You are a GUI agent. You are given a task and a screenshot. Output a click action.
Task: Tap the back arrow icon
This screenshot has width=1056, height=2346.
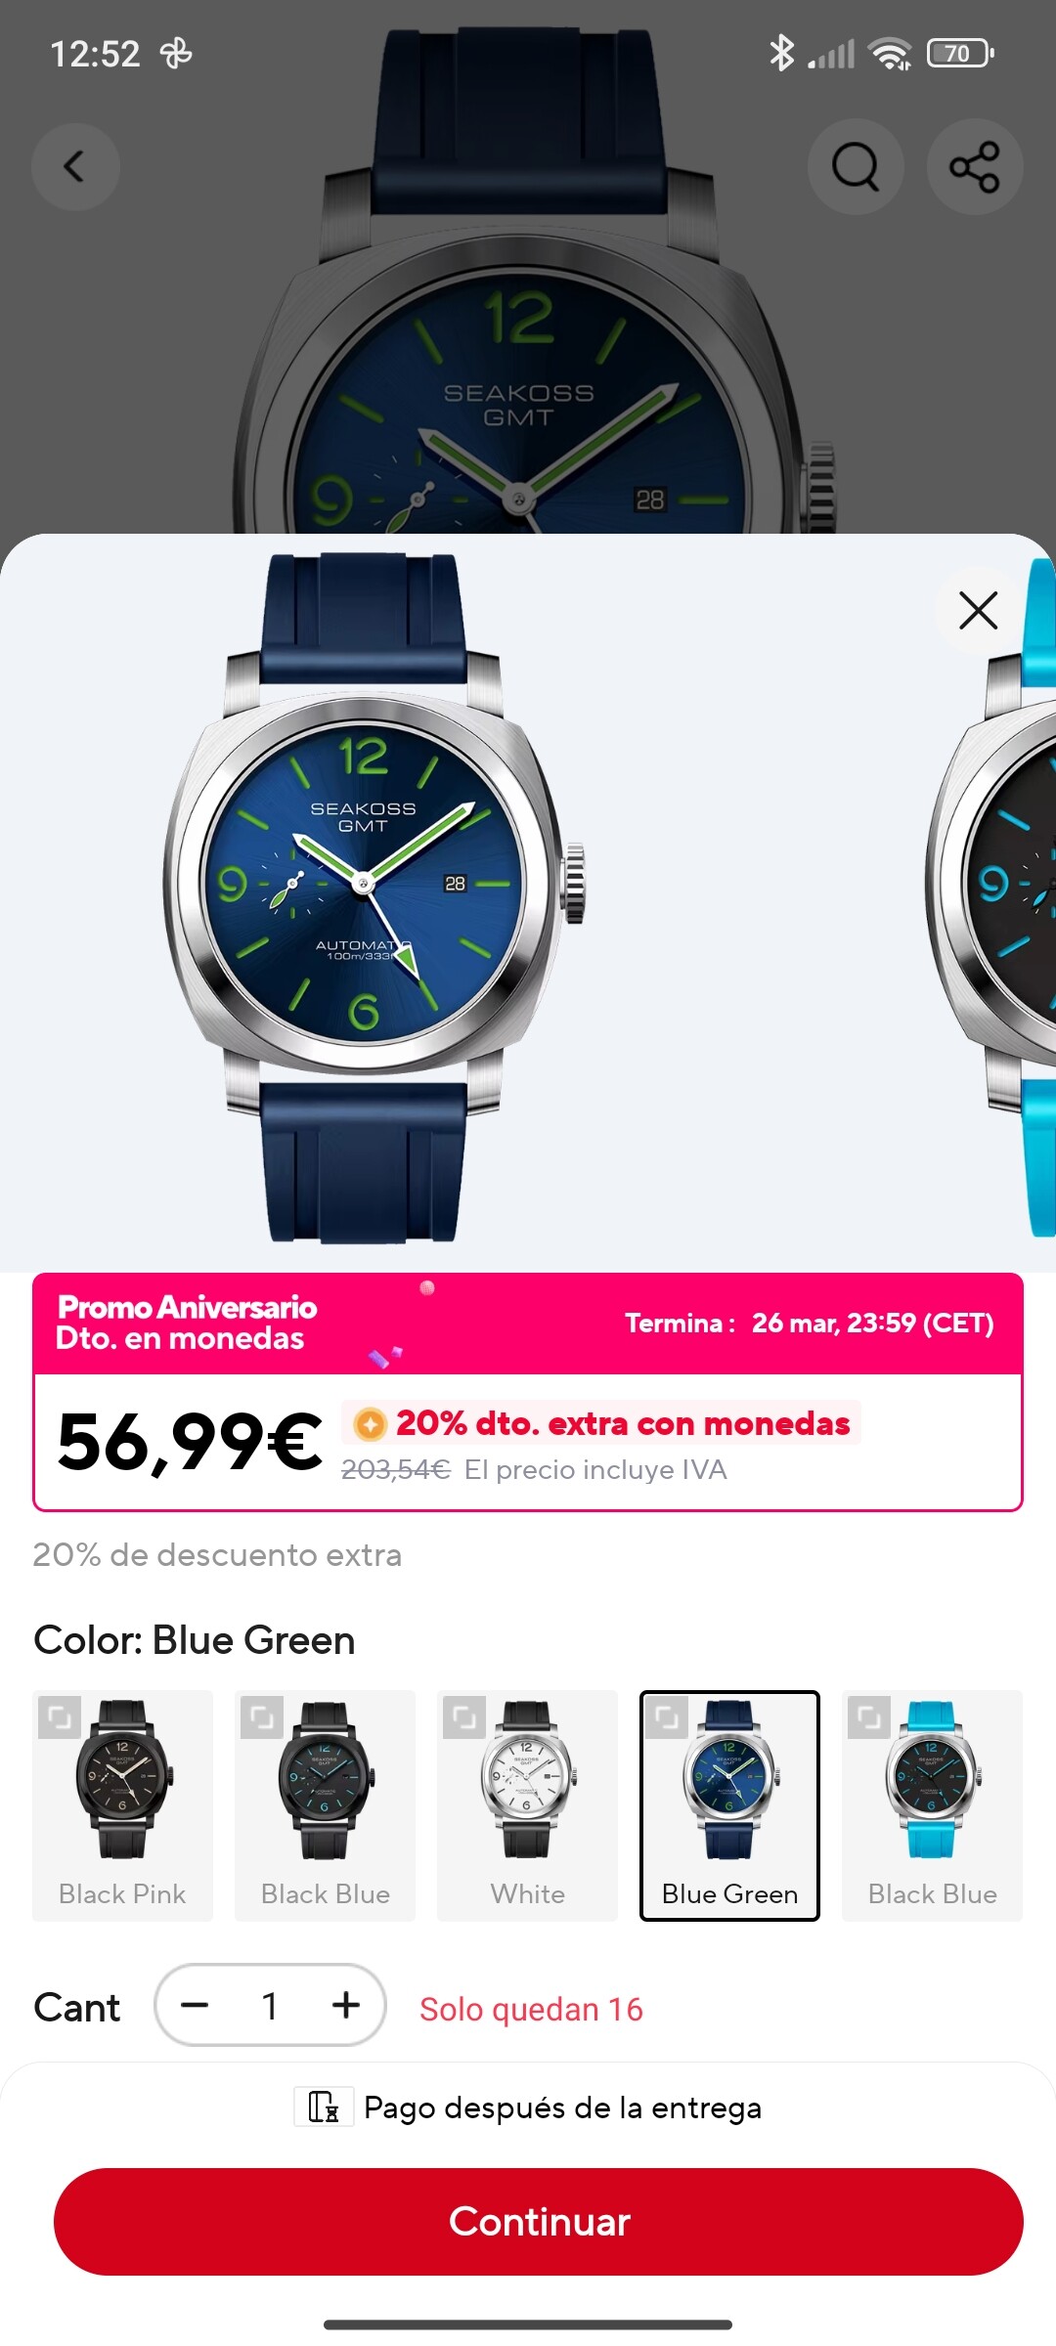75,167
